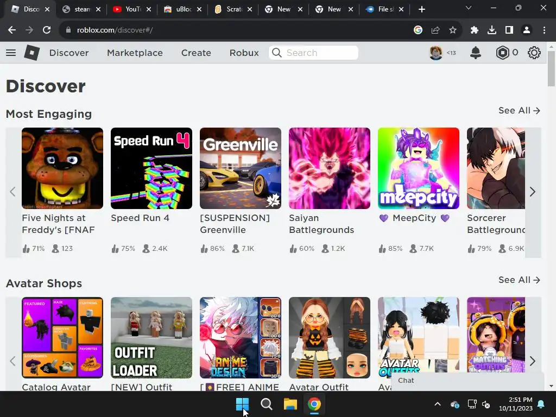Open the muted volume tray icon
The image size is (556, 417).
point(486,404)
